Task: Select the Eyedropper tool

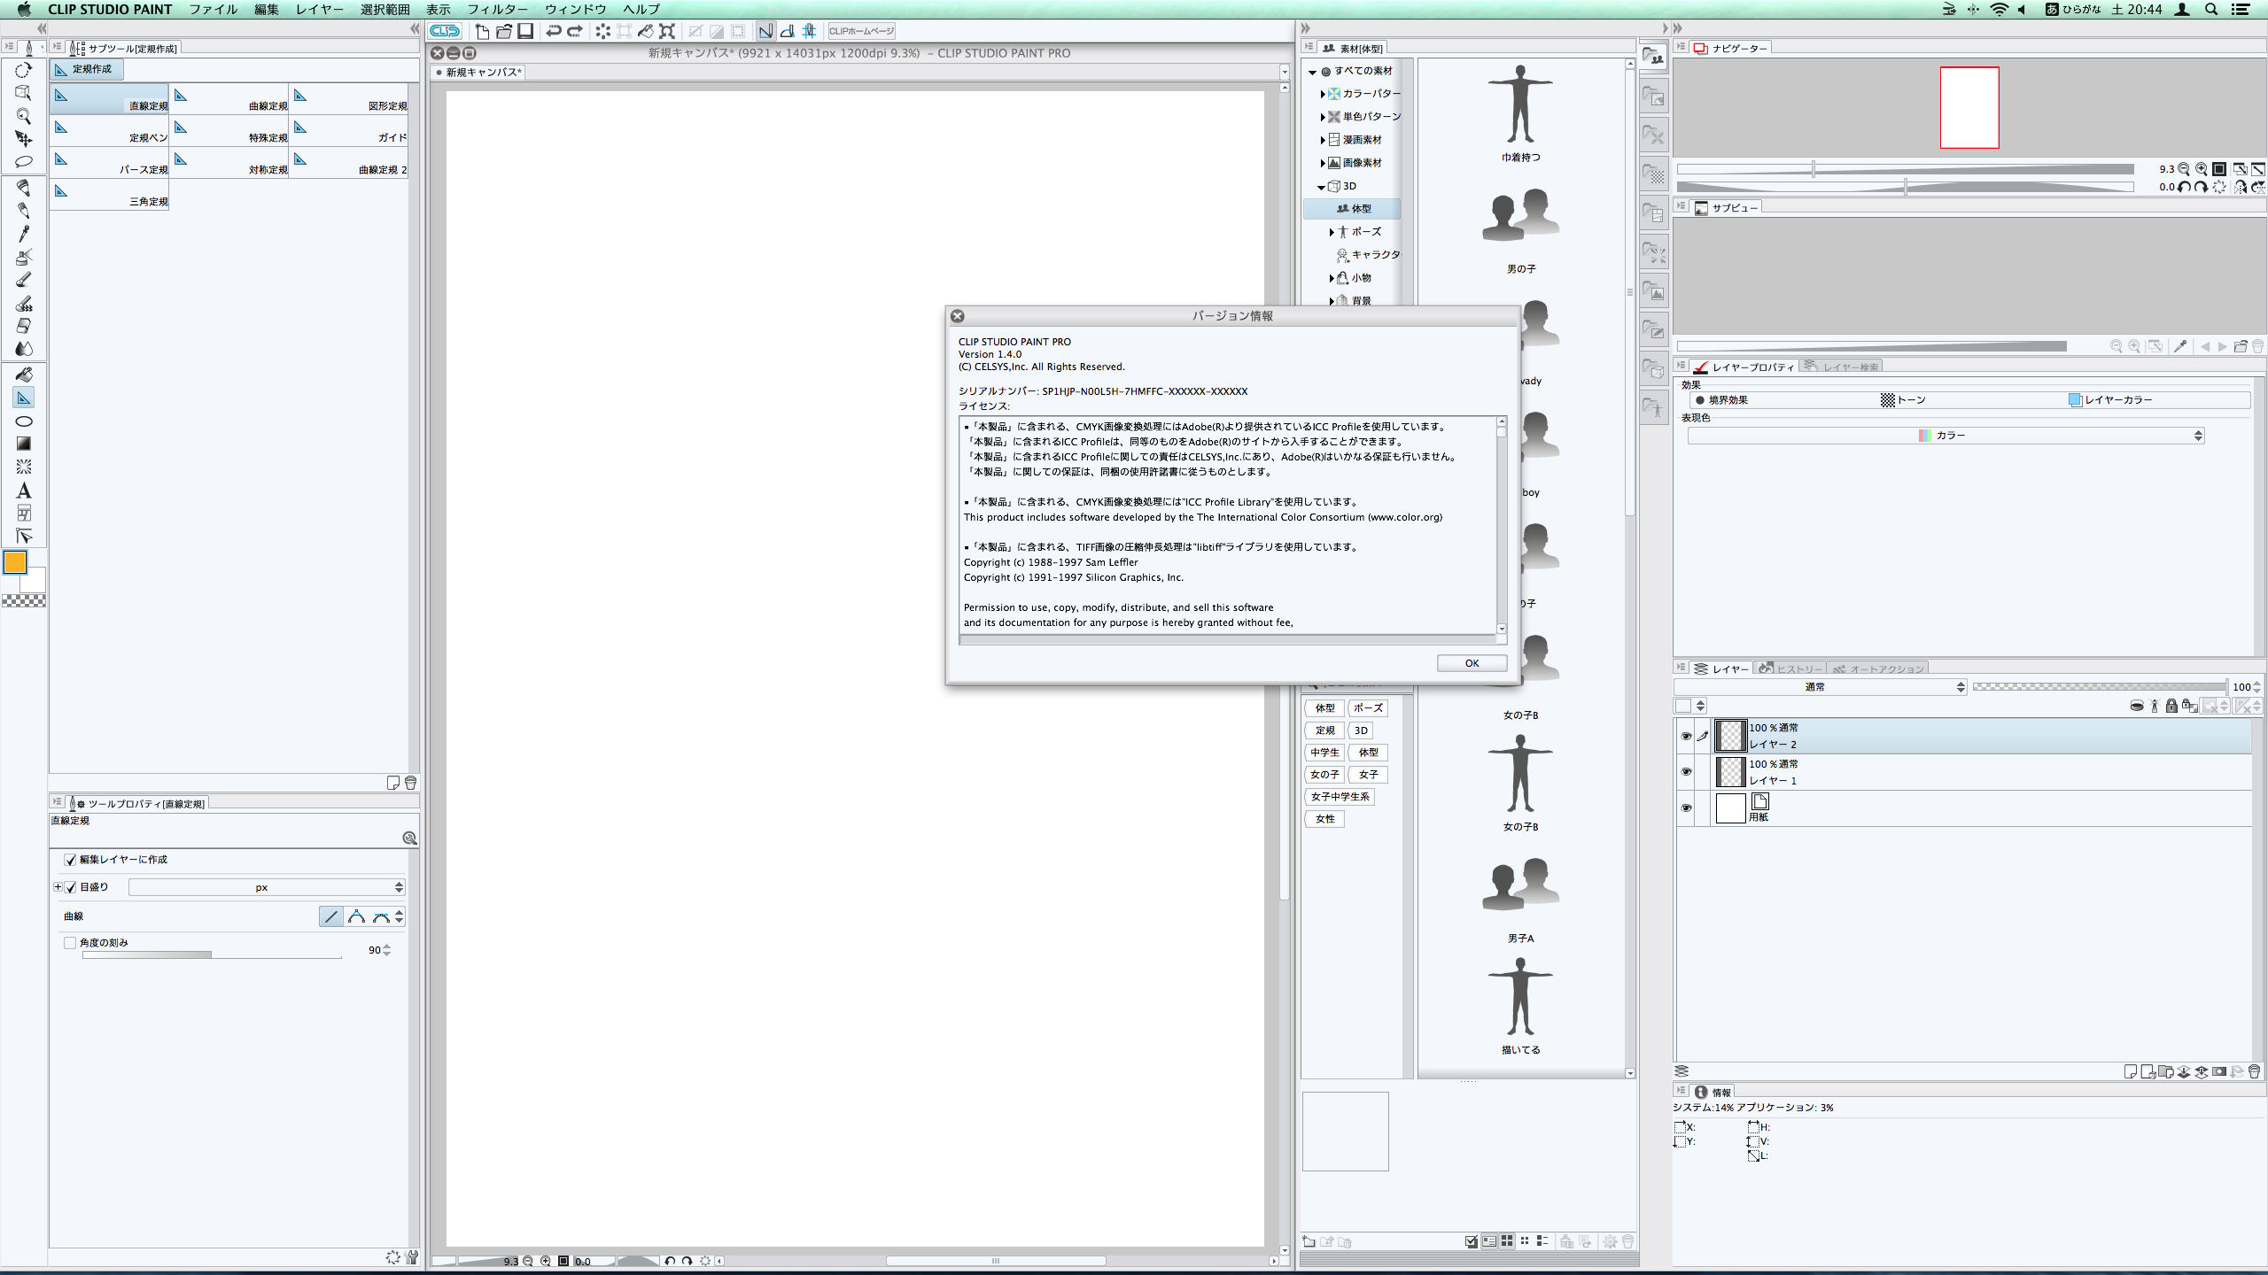Action: tap(24, 234)
